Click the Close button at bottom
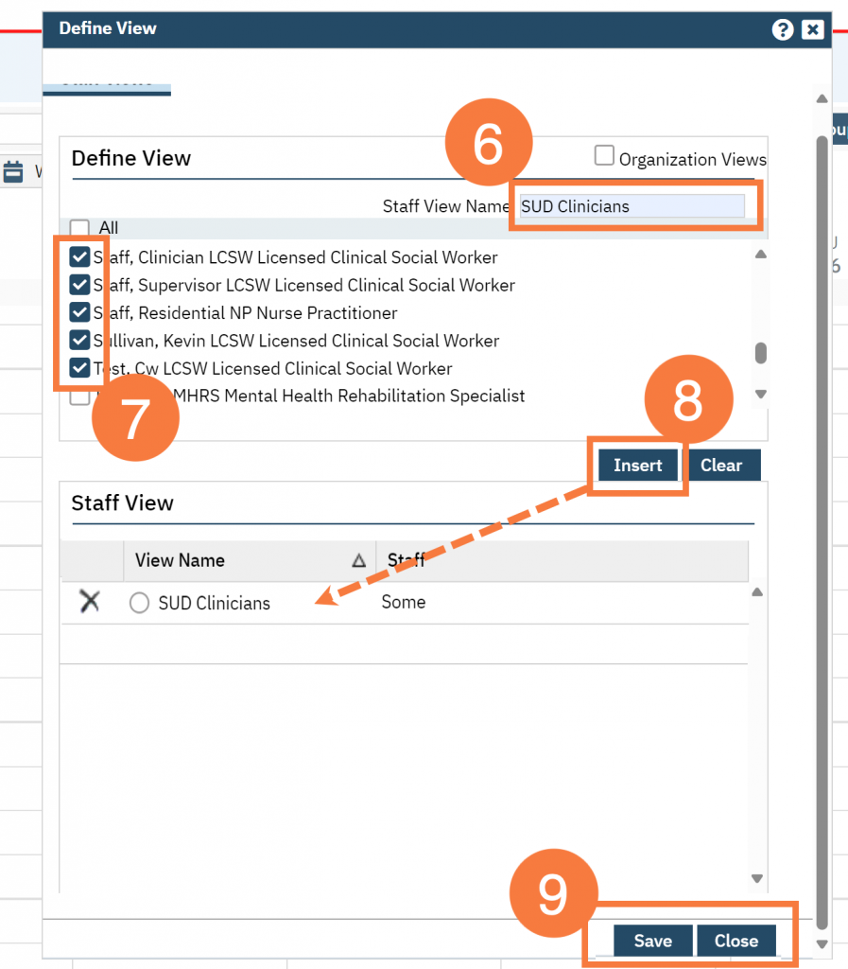Screen dimensions: 848x969 736,941
